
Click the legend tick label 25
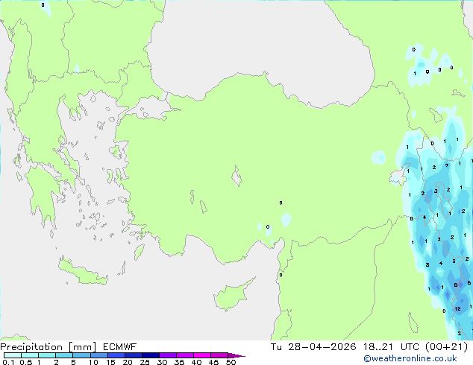145,362
